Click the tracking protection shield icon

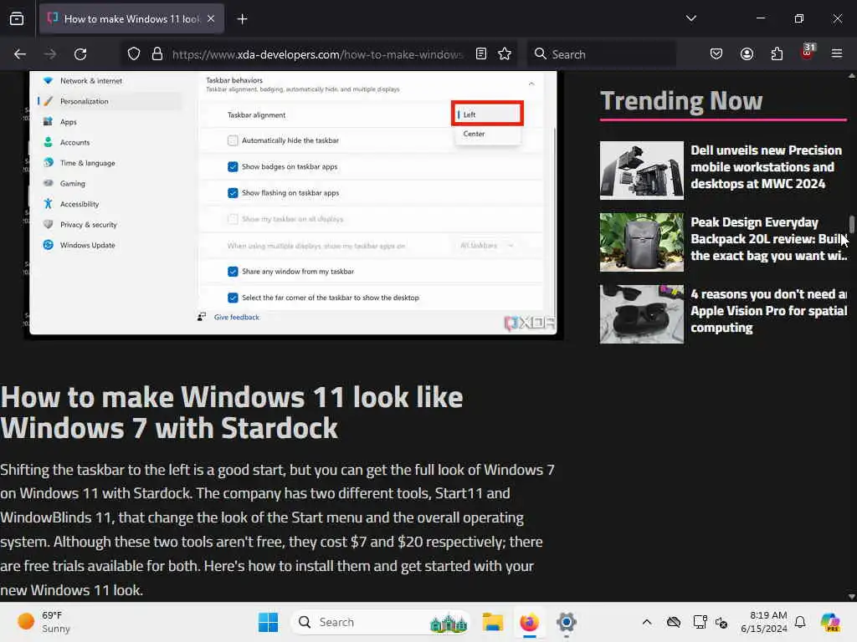[x=134, y=54]
